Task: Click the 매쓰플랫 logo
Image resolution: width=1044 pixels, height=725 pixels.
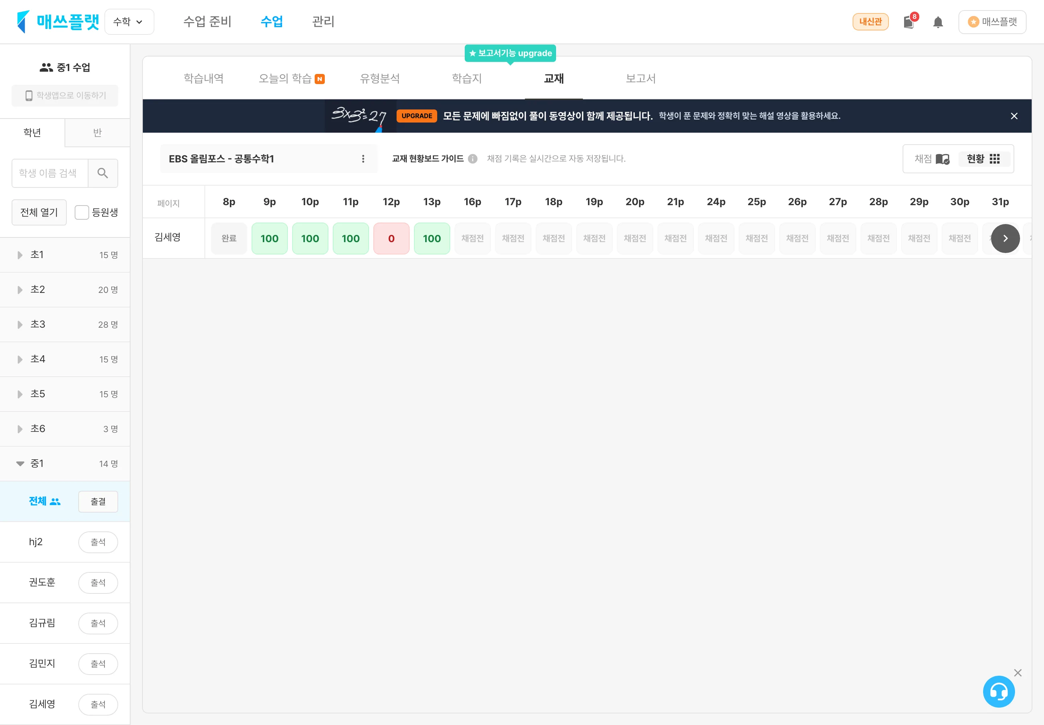Action: click(x=58, y=21)
